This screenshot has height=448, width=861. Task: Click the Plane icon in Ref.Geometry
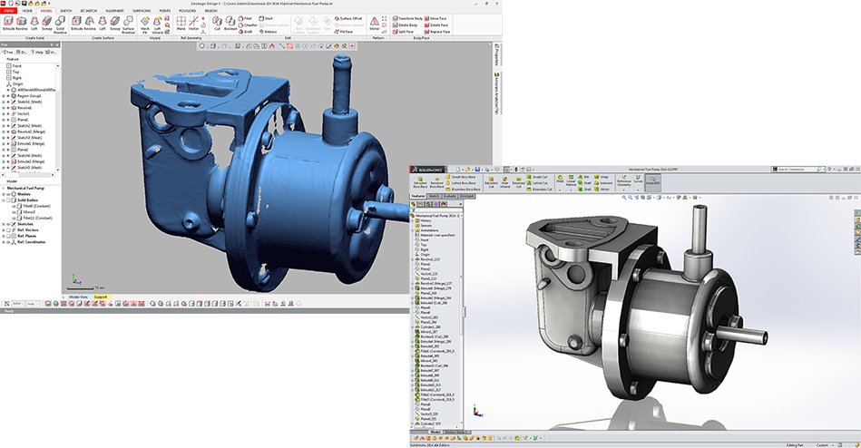pos(181,22)
